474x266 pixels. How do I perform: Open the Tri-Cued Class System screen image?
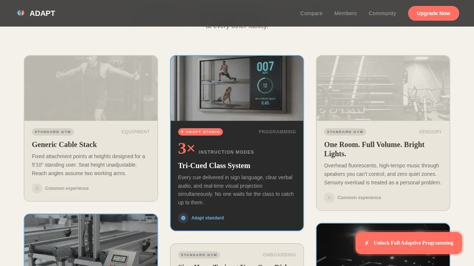(237, 88)
